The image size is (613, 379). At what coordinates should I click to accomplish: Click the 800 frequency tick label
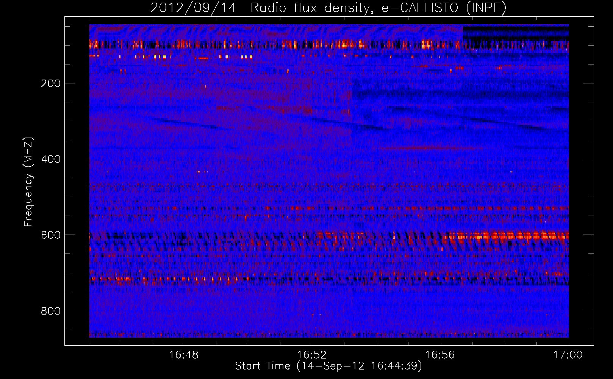pos(51,311)
